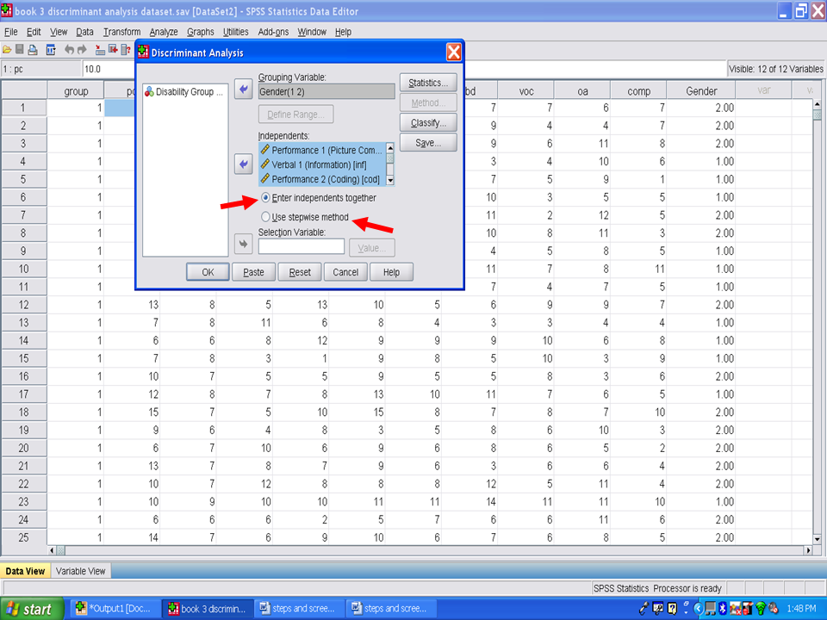Click OK to run discriminant analysis
827x620 pixels.
tap(208, 272)
